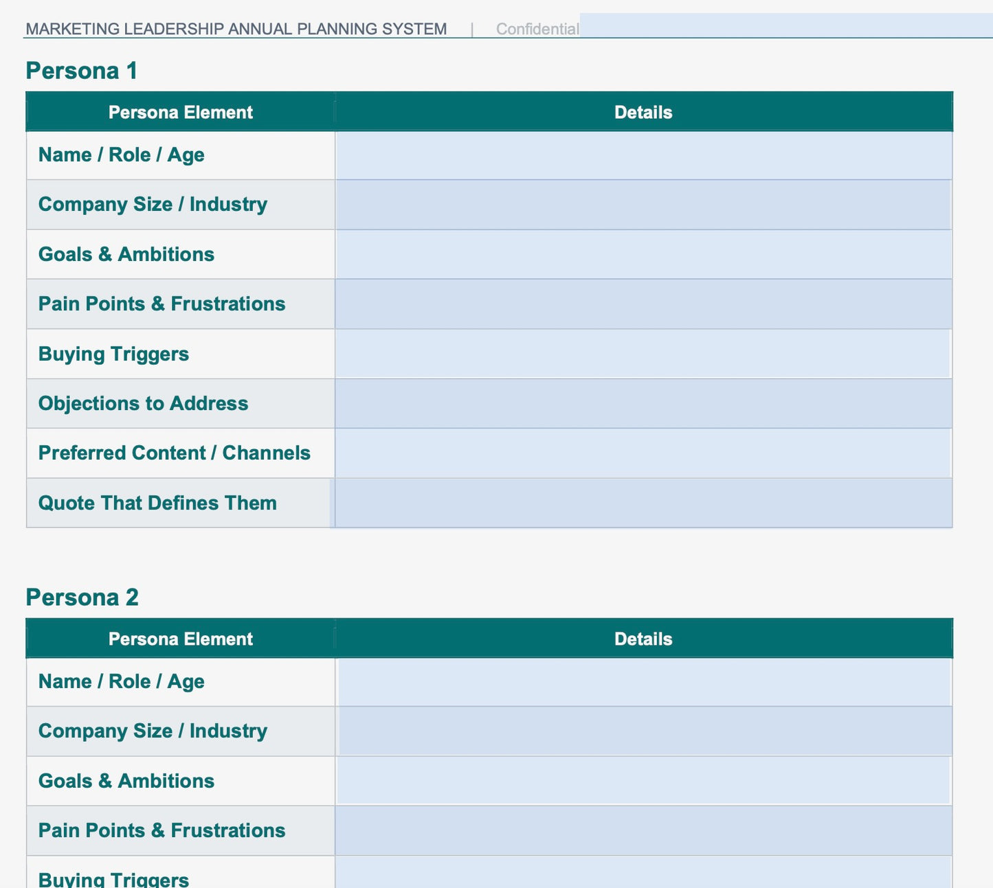Click the Persona 2 Name / Role / Age details field
The image size is (993, 888).
644,682
